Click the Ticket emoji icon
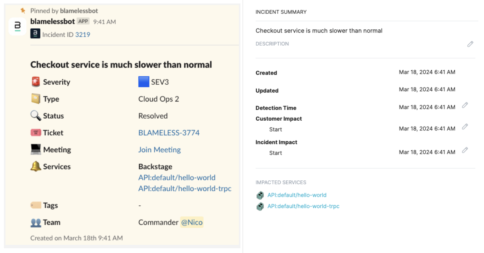Viewport: 484px width, 253px height. click(x=36, y=133)
